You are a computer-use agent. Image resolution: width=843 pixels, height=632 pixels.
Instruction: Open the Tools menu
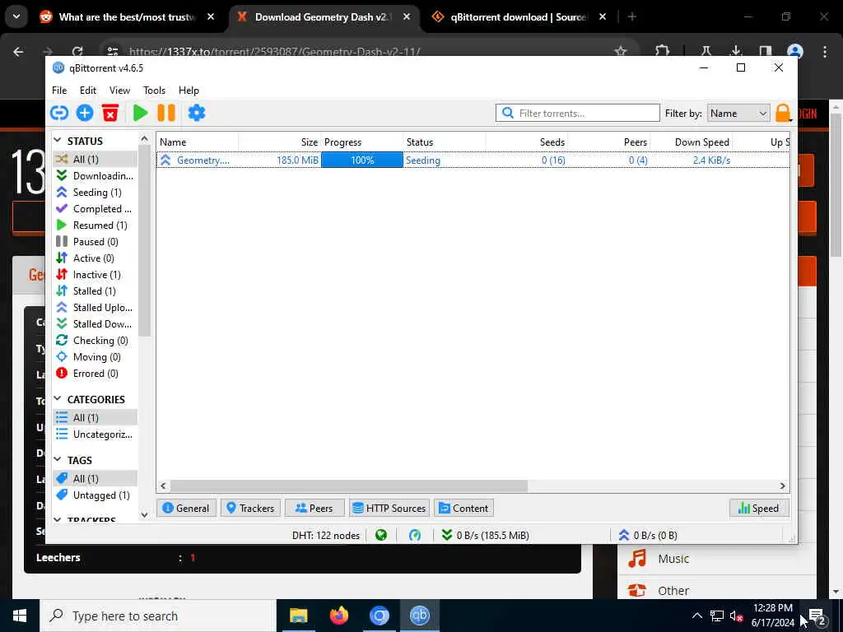click(154, 91)
